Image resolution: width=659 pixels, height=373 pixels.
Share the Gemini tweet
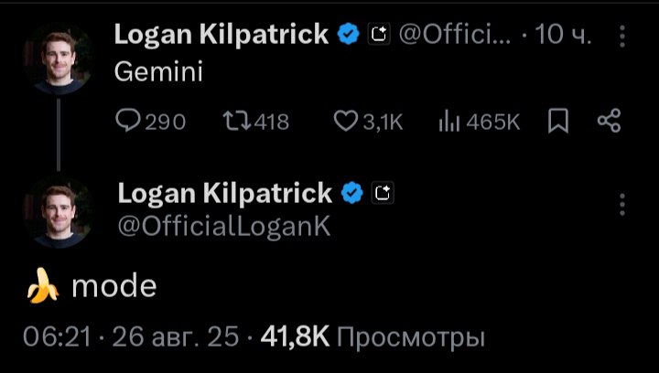tap(609, 122)
